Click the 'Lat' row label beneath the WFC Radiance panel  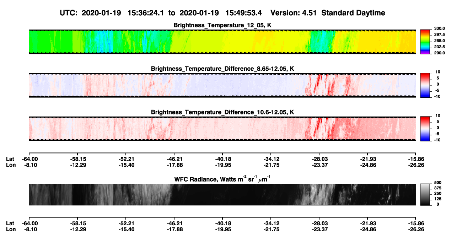[x=10, y=223]
